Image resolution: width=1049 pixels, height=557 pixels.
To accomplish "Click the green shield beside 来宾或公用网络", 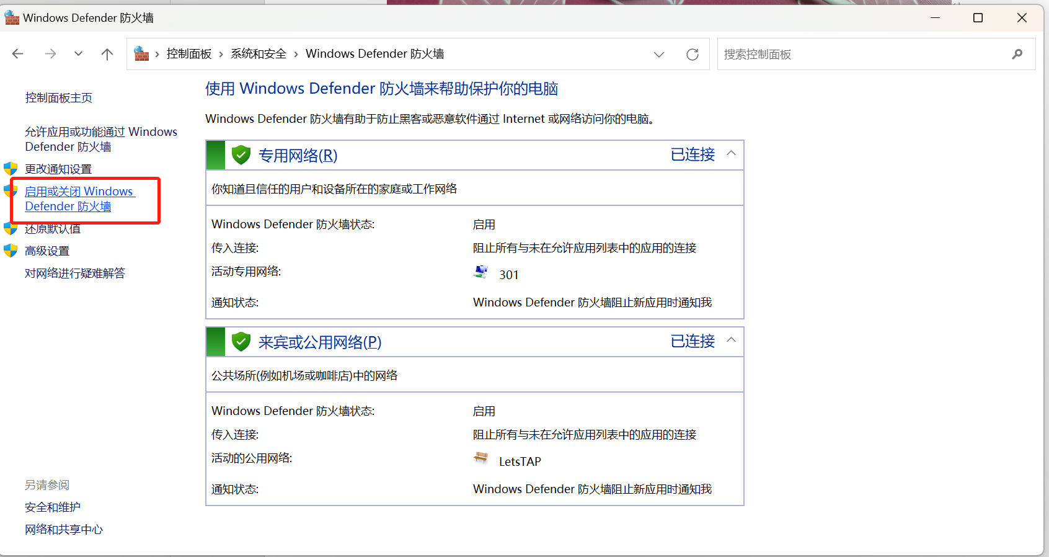I will [241, 342].
